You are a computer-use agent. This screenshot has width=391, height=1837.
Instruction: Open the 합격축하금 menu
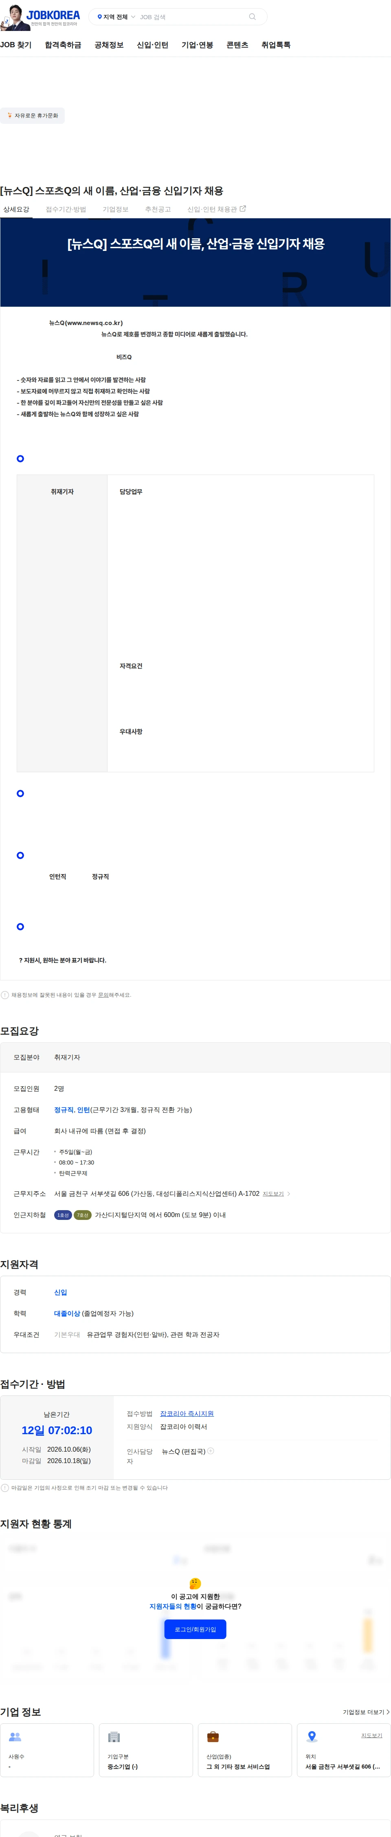63,45
